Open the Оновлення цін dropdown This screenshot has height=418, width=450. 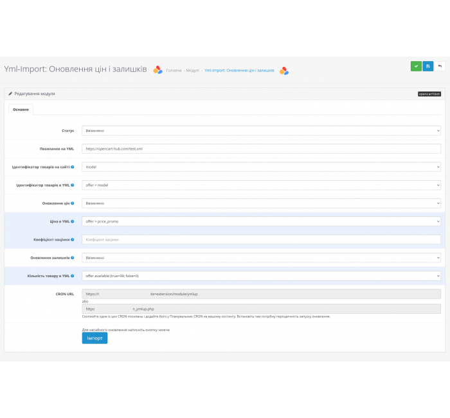(261, 203)
